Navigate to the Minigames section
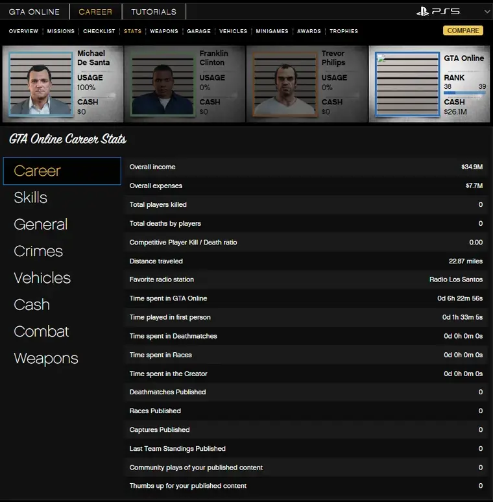The width and height of the screenshot is (493, 502). 272,31
